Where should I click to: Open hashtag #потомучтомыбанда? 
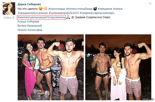(79, 9)
